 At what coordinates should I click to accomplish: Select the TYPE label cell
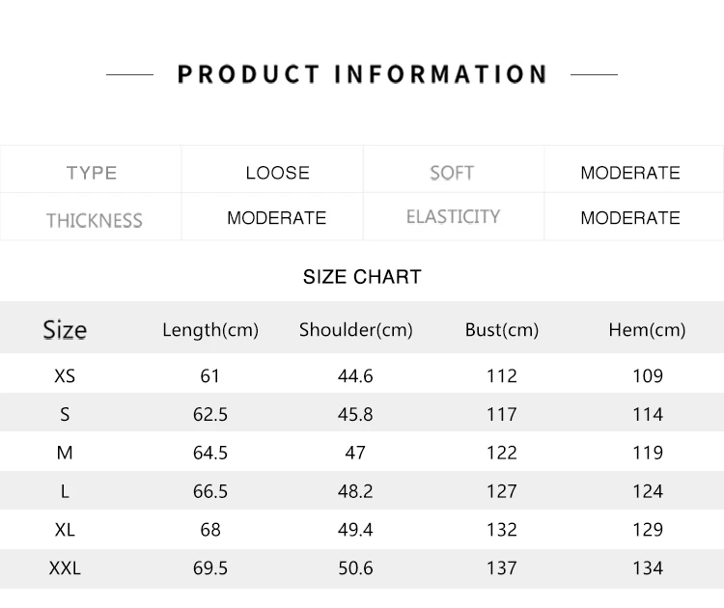[x=91, y=170]
